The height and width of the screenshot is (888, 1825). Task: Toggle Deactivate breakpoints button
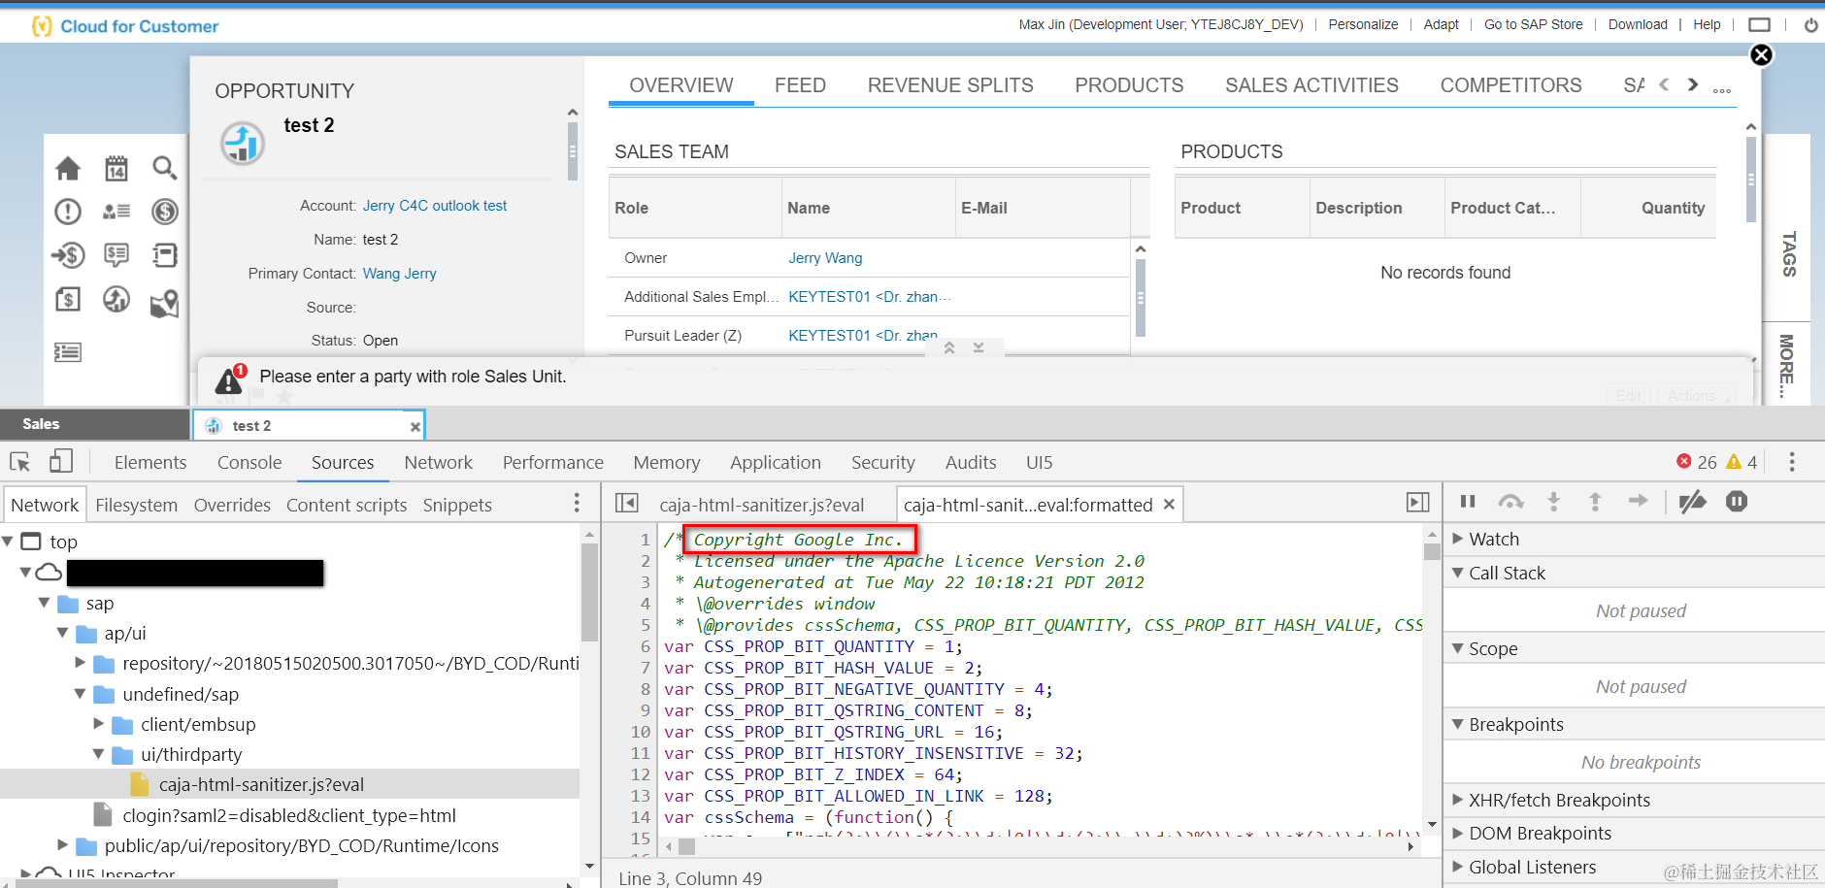tap(1693, 502)
